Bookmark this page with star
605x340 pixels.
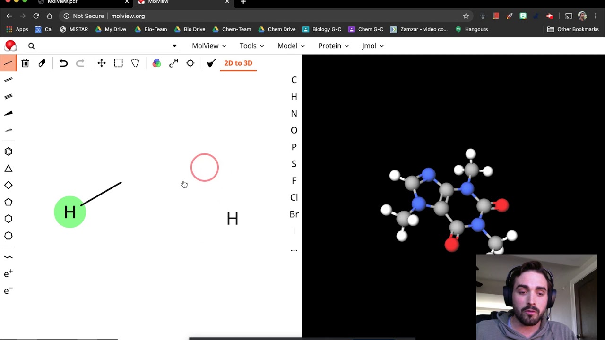point(466,16)
